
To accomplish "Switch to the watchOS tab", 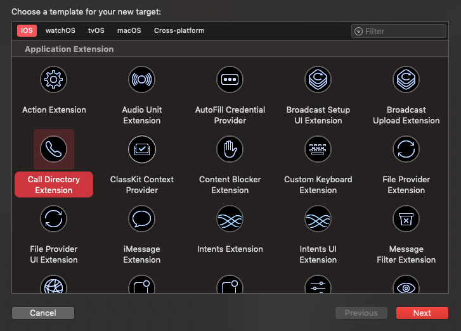I will click(60, 30).
